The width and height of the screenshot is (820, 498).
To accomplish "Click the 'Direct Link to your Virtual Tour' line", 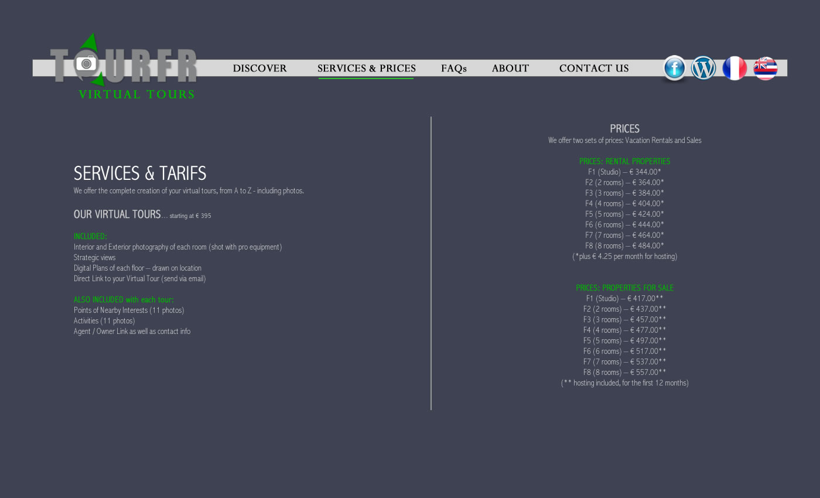I will (139, 279).
